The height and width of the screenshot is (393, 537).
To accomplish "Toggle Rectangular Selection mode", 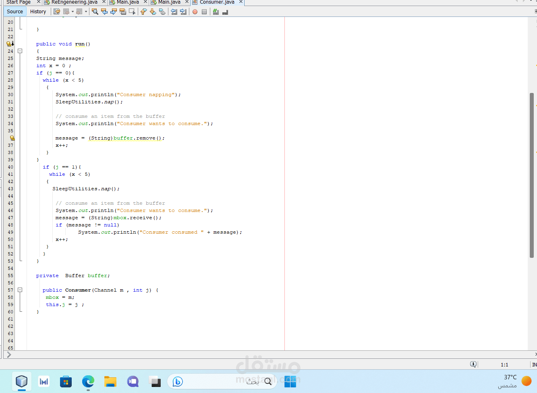I will (132, 12).
